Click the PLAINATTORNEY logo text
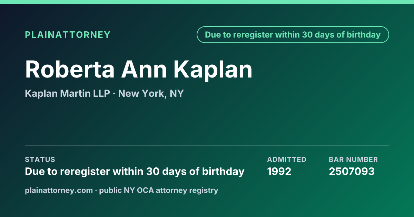 coord(68,35)
